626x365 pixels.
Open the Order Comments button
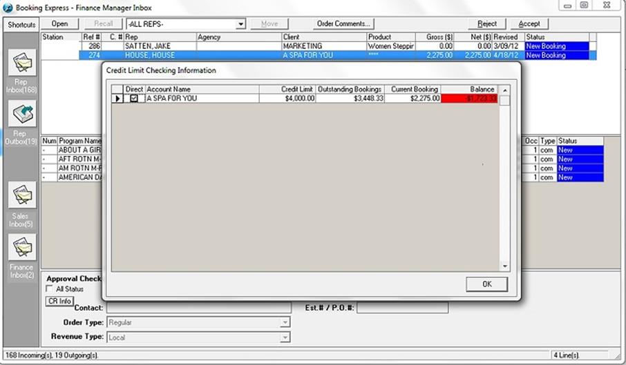pyautogui.click(x=344, y=23)
